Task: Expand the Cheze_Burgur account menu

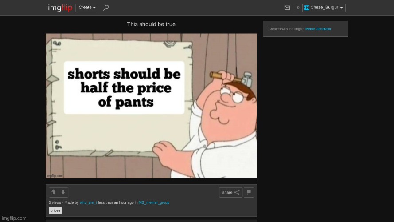Action: [x=324, y=8]
